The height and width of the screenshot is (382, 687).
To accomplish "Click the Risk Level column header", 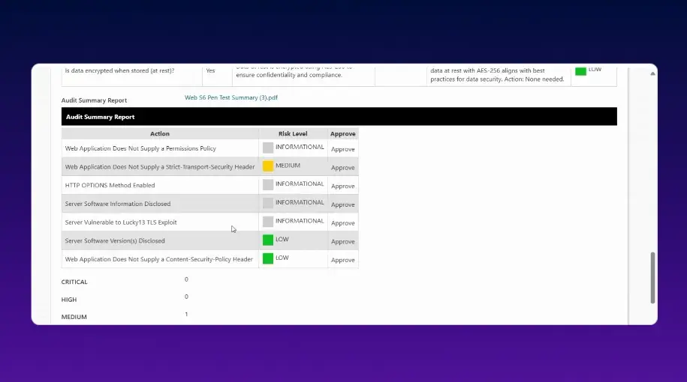I will [293, 134].
